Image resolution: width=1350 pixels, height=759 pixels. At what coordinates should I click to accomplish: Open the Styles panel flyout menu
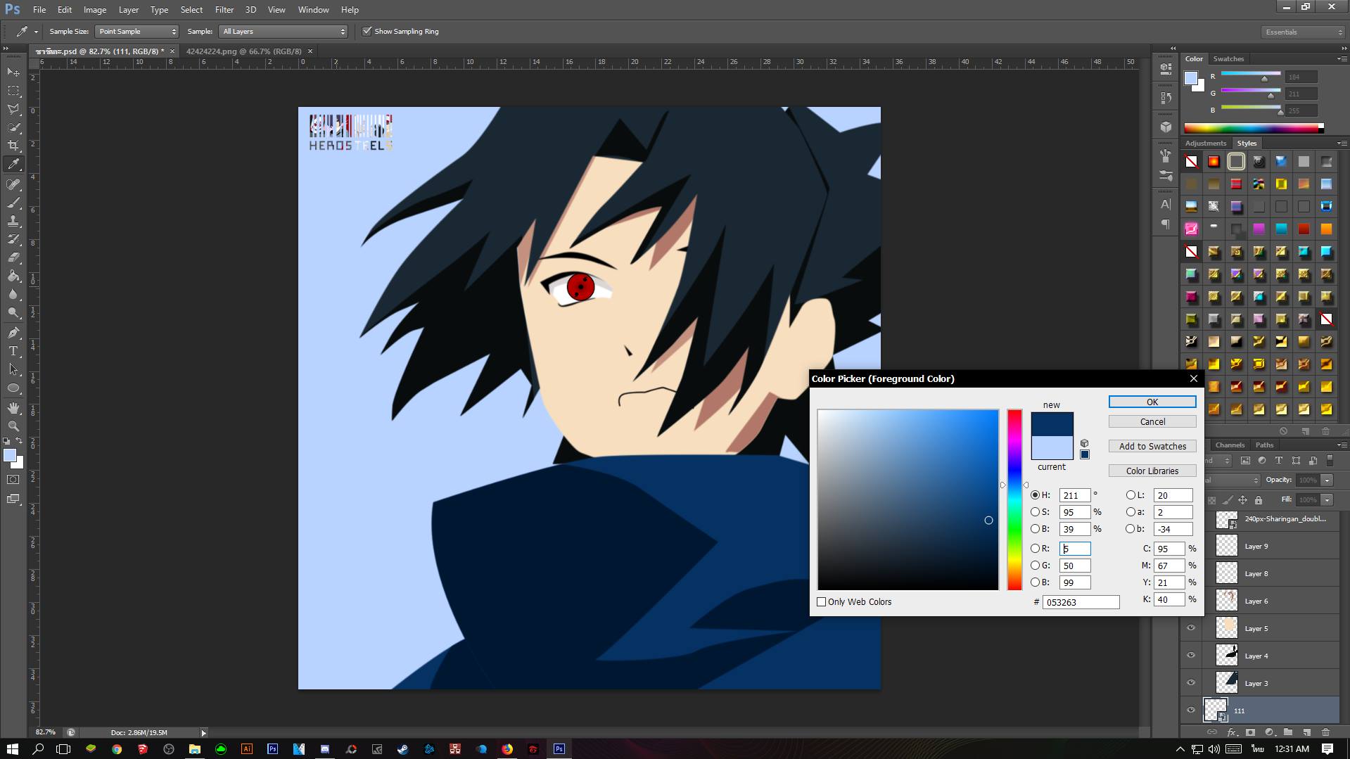click(x=1341, y=143)
